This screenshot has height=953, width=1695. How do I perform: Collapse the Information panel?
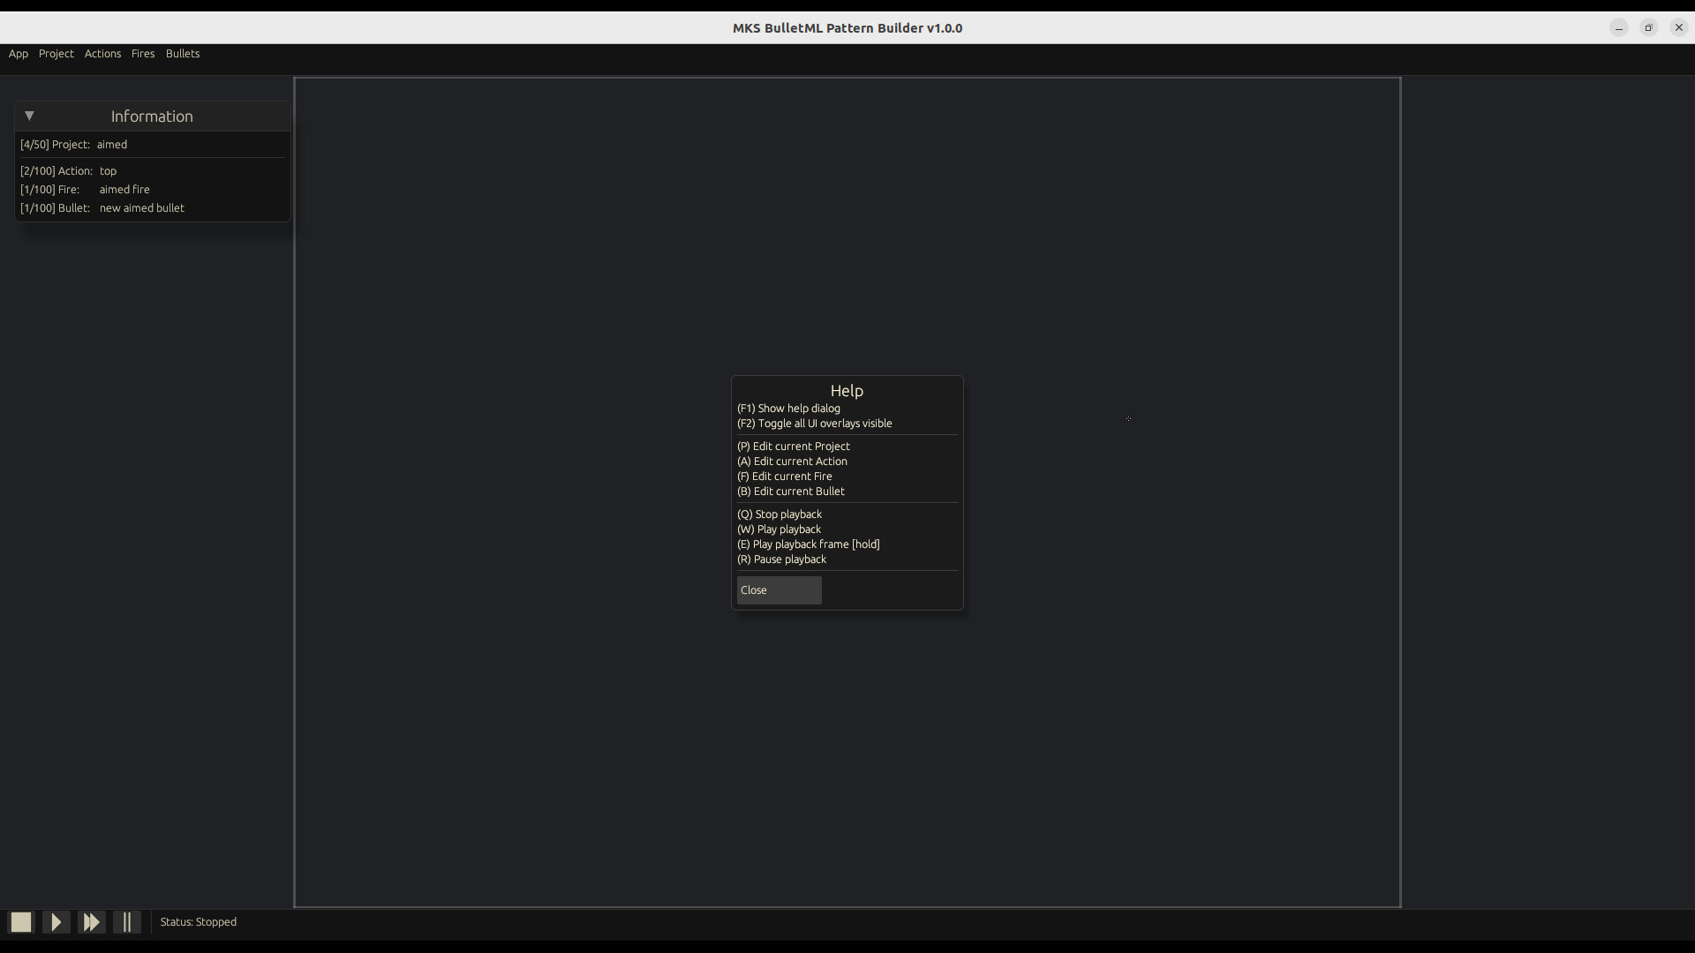pos(29,116)
